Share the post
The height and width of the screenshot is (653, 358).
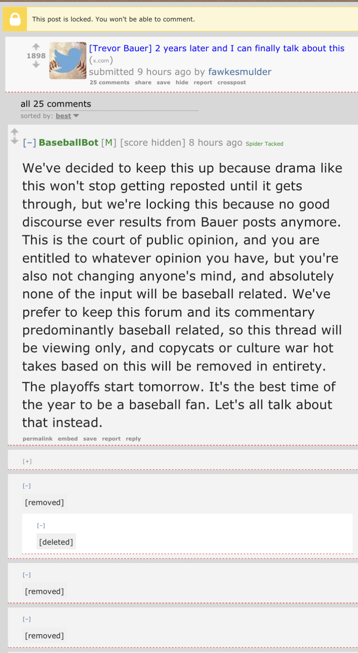pyautogui.click(x=143, y=83)
